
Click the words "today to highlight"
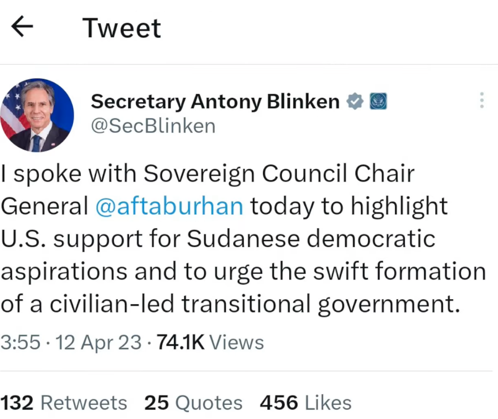point(349,206)
